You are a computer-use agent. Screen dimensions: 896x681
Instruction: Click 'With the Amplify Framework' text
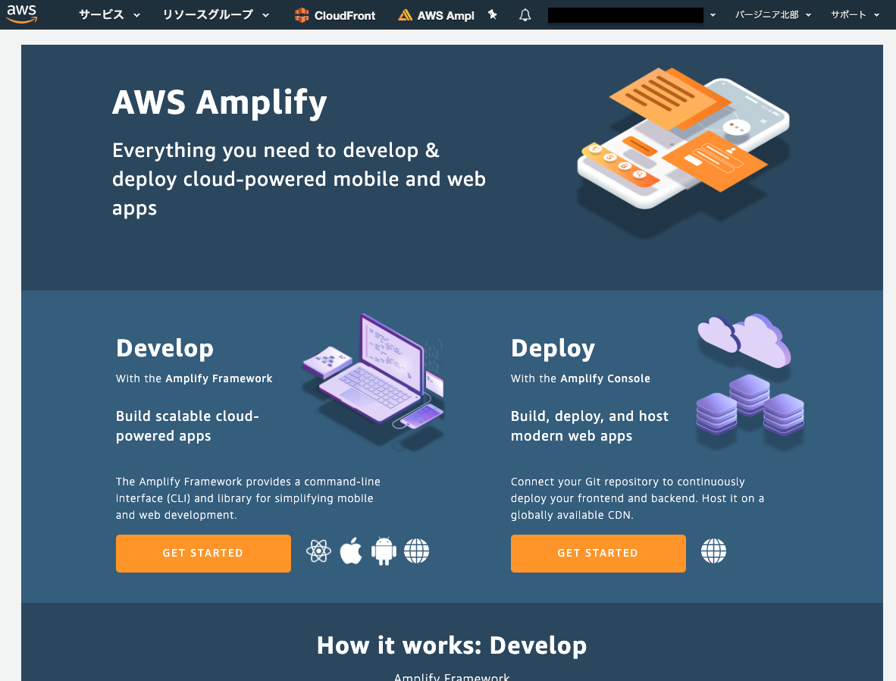point(194,378)
